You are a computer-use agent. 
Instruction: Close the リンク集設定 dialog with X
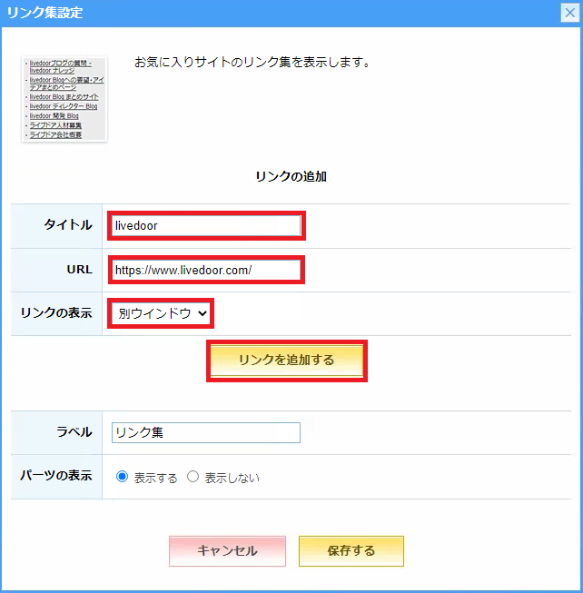pyautogui.click(x=569, y=13)
